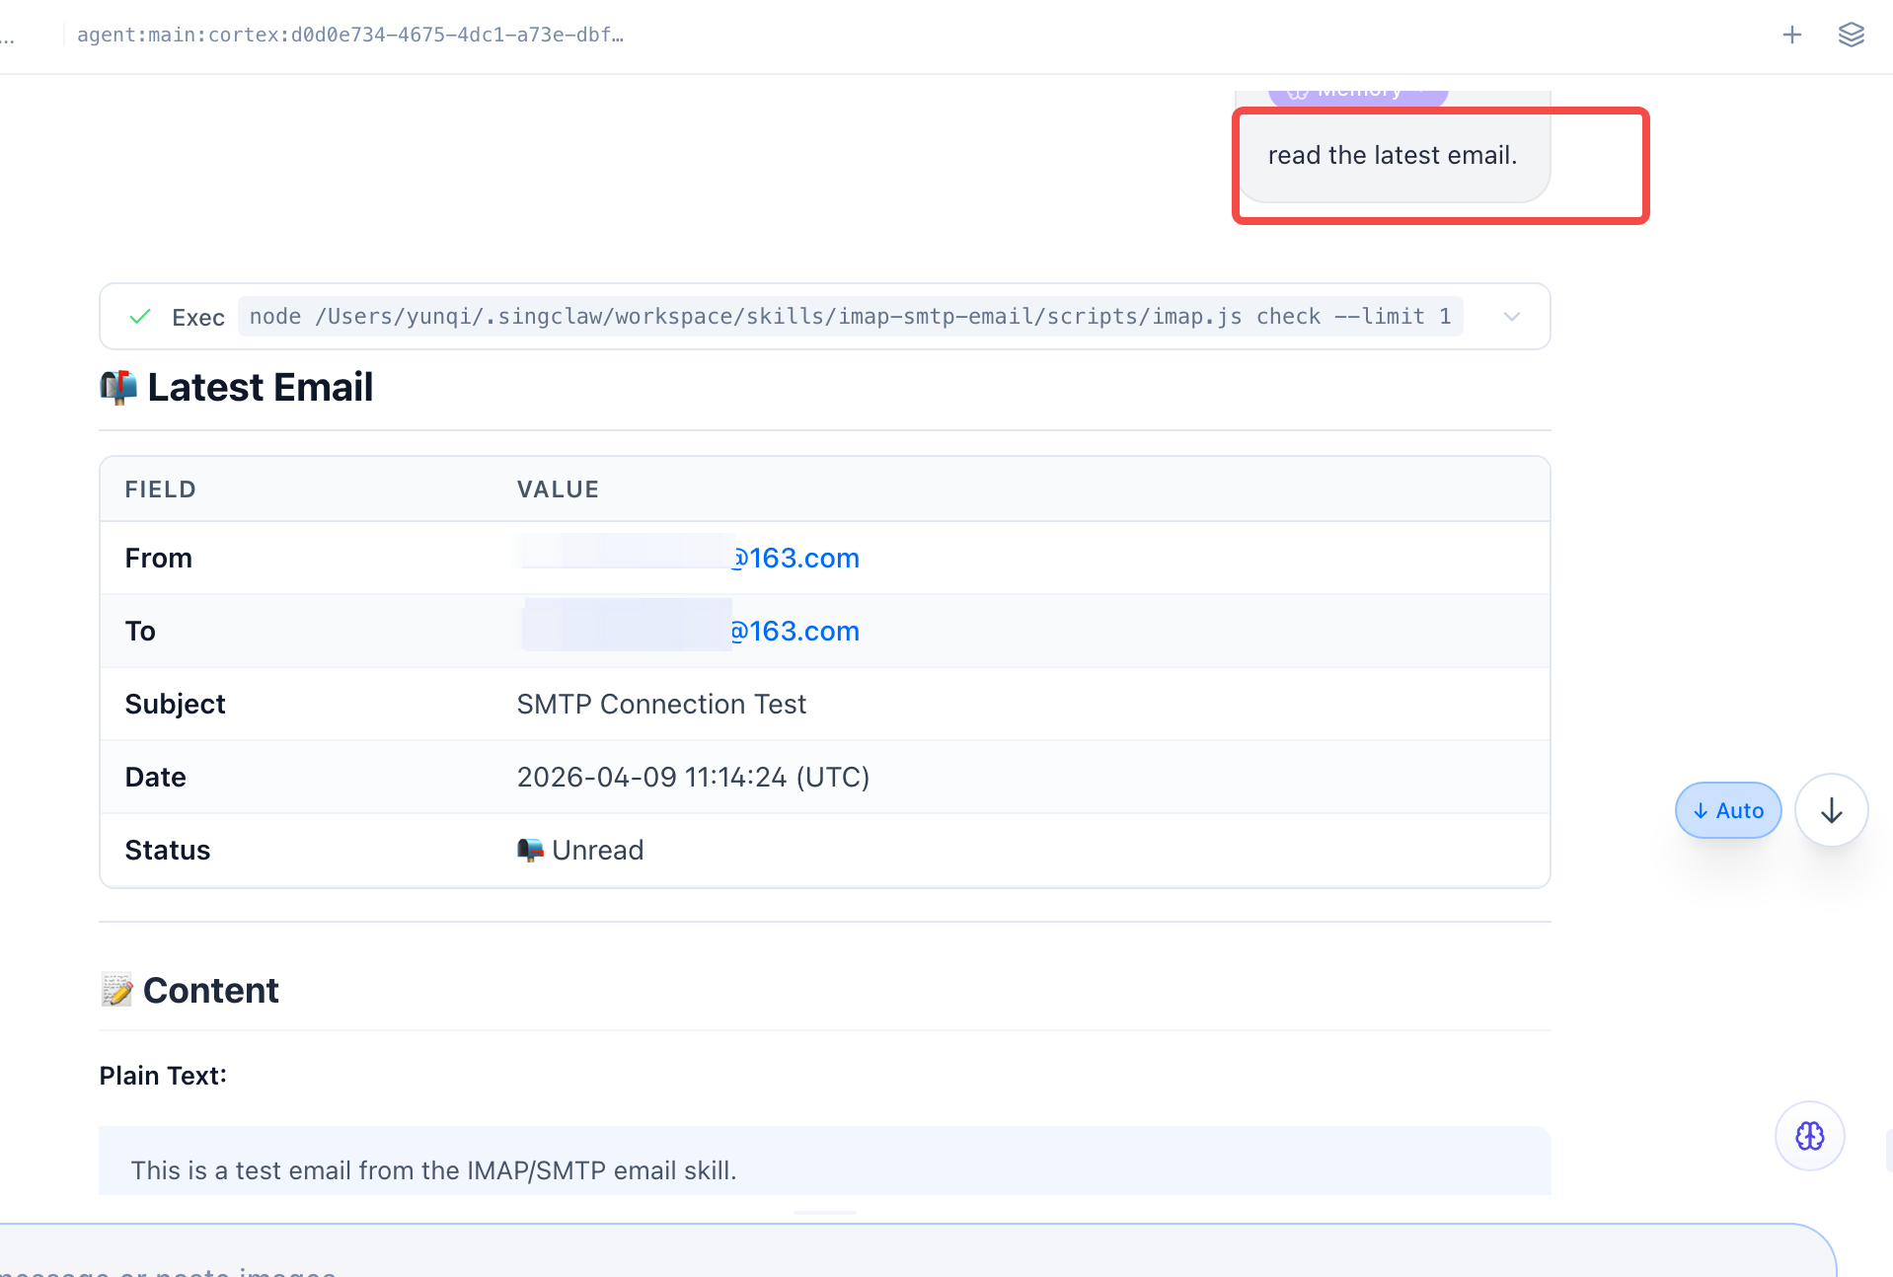Click the Memory badge above the message
This screenshot has height=1277, width=1893.
pyautogui.click(x=1357, y=93)
